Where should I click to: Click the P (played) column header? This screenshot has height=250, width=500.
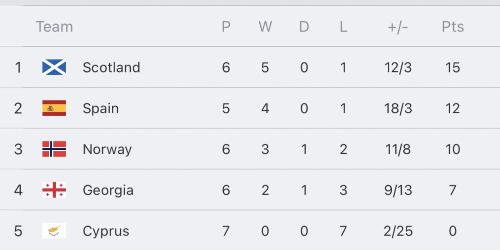tap(226, 27)
